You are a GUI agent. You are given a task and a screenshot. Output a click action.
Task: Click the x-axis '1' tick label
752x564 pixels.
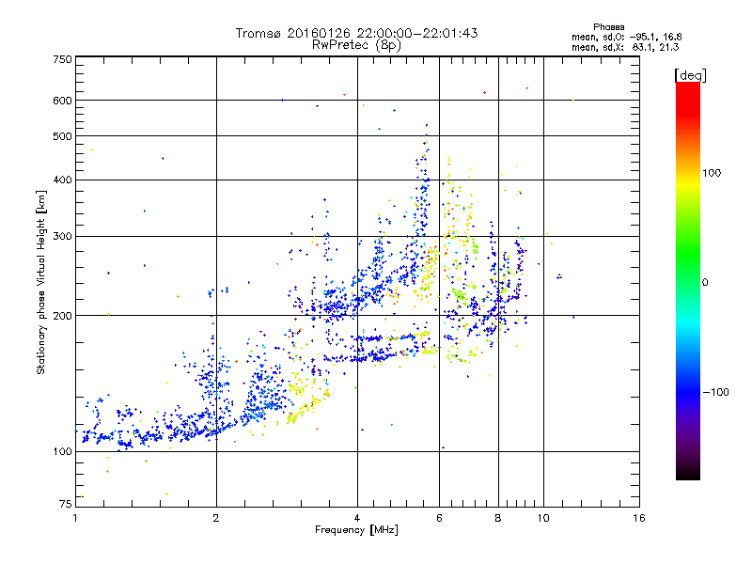coord(75,518)
